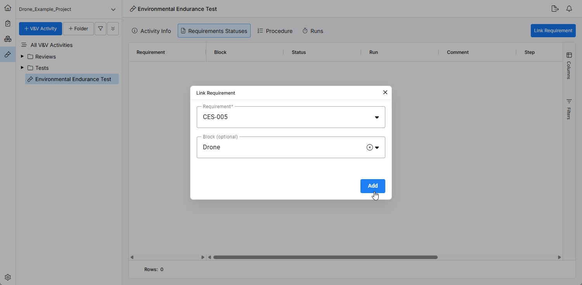Close the Link Requirement dialog
Screen dimensions: 582x285
point(385,92)
